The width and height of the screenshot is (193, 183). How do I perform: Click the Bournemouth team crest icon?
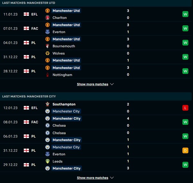(48, 46)
